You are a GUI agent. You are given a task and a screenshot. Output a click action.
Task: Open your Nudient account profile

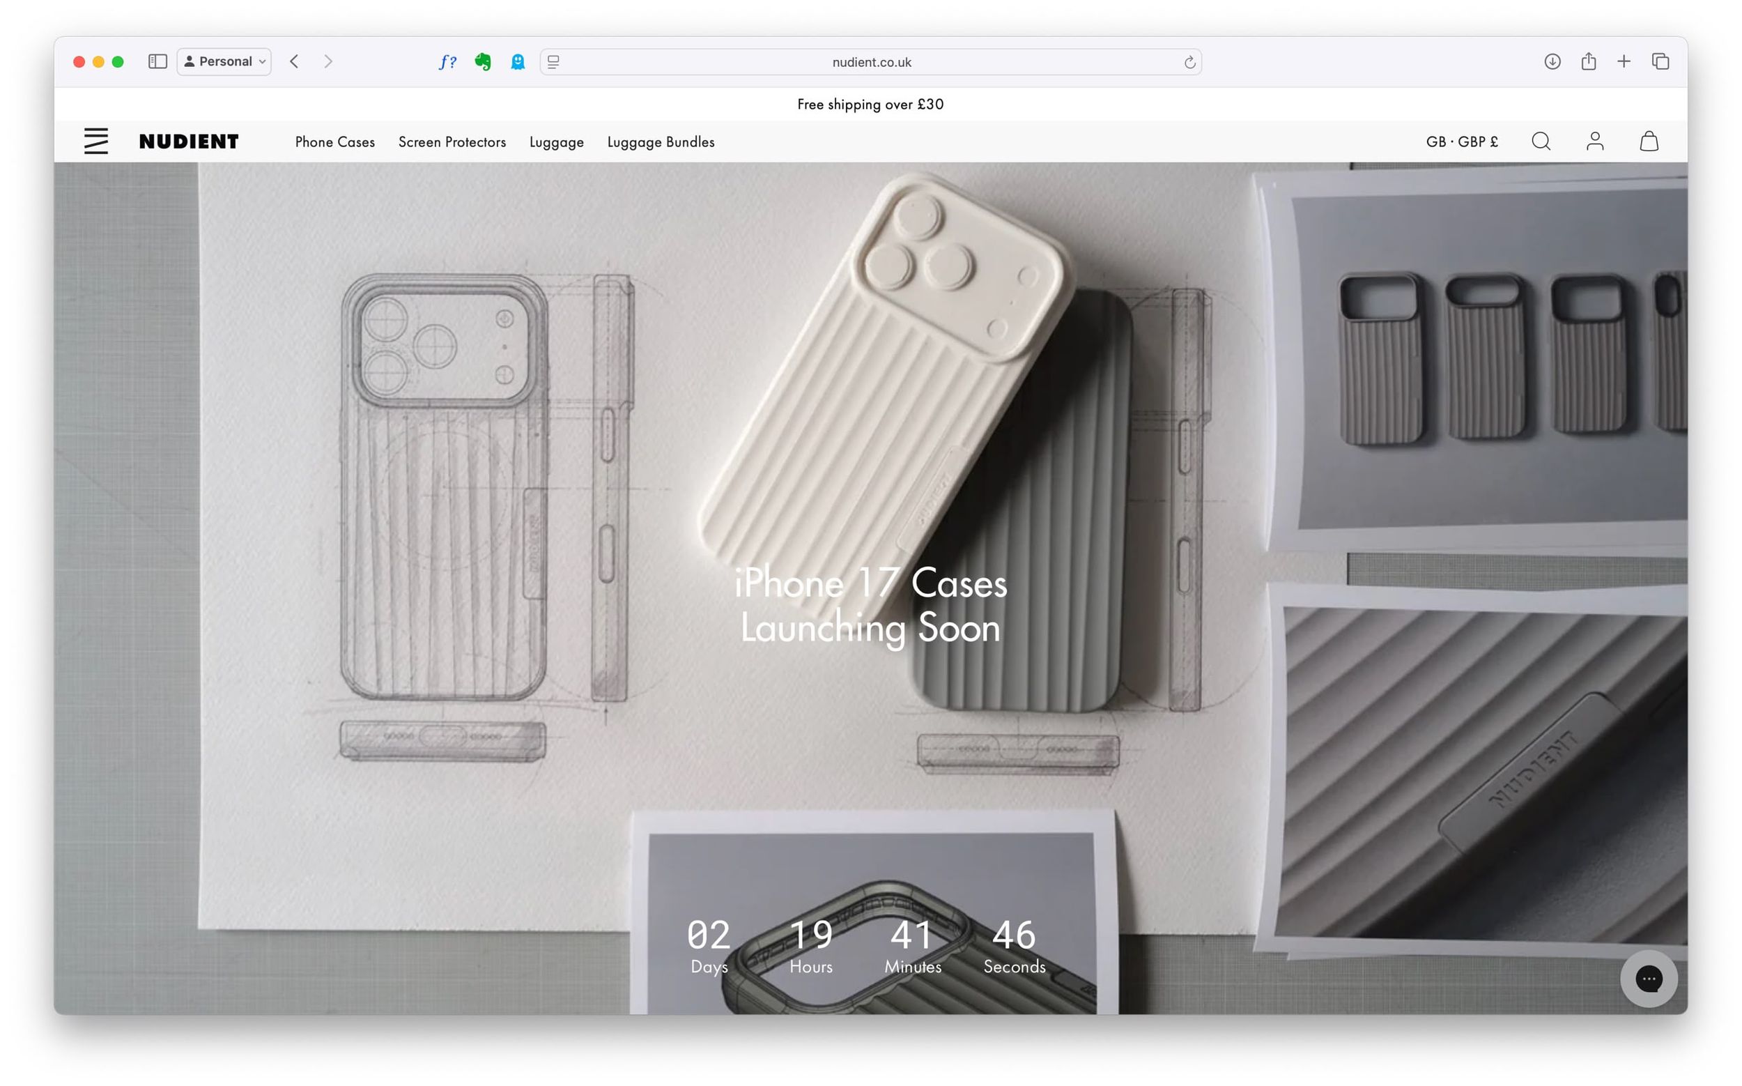coord(1596,142)
